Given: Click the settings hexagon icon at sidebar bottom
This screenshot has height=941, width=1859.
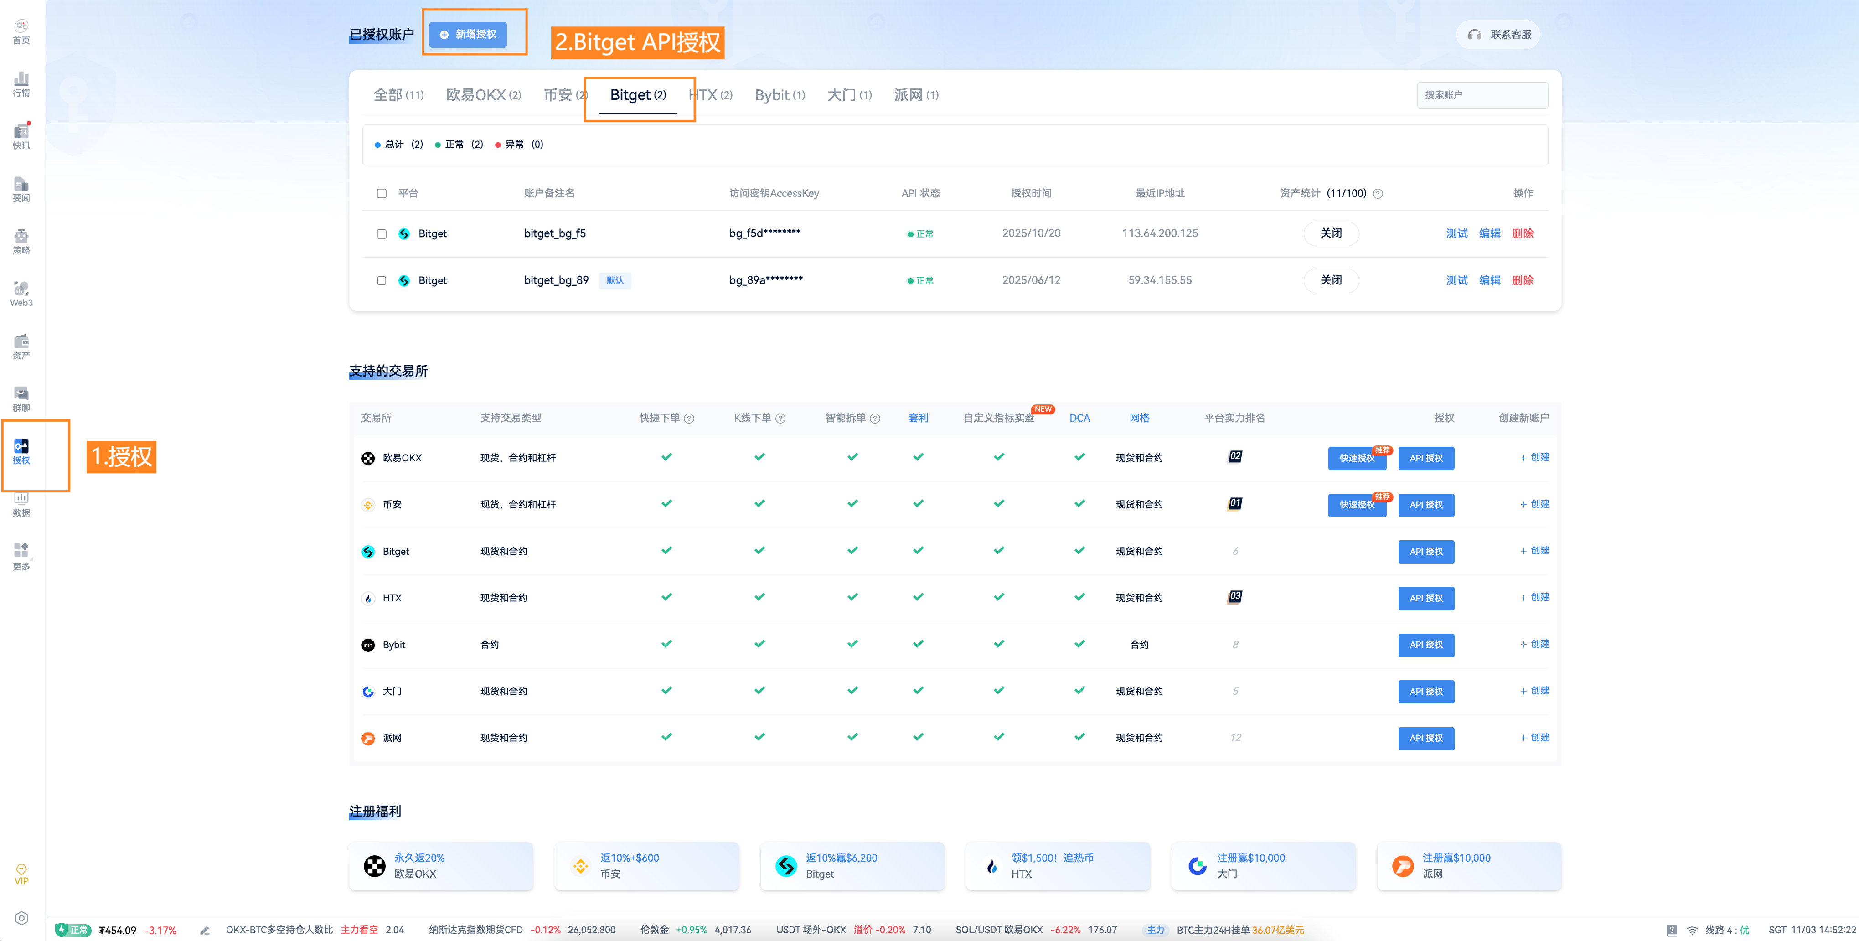Looking at the screenshot, I should 21,918.
